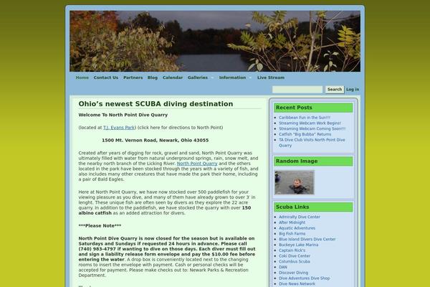Visit the Aquatic Adventures link

pyautogui.click(x=297, y=228)
